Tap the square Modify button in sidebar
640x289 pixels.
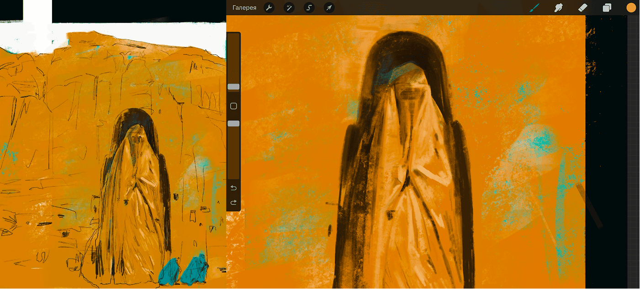[x=233, y=106]
